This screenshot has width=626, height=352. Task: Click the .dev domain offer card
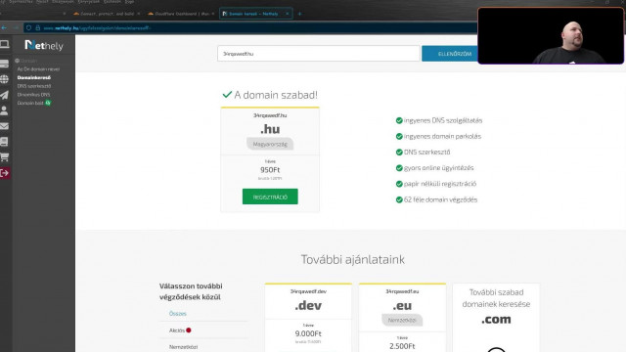308,318
